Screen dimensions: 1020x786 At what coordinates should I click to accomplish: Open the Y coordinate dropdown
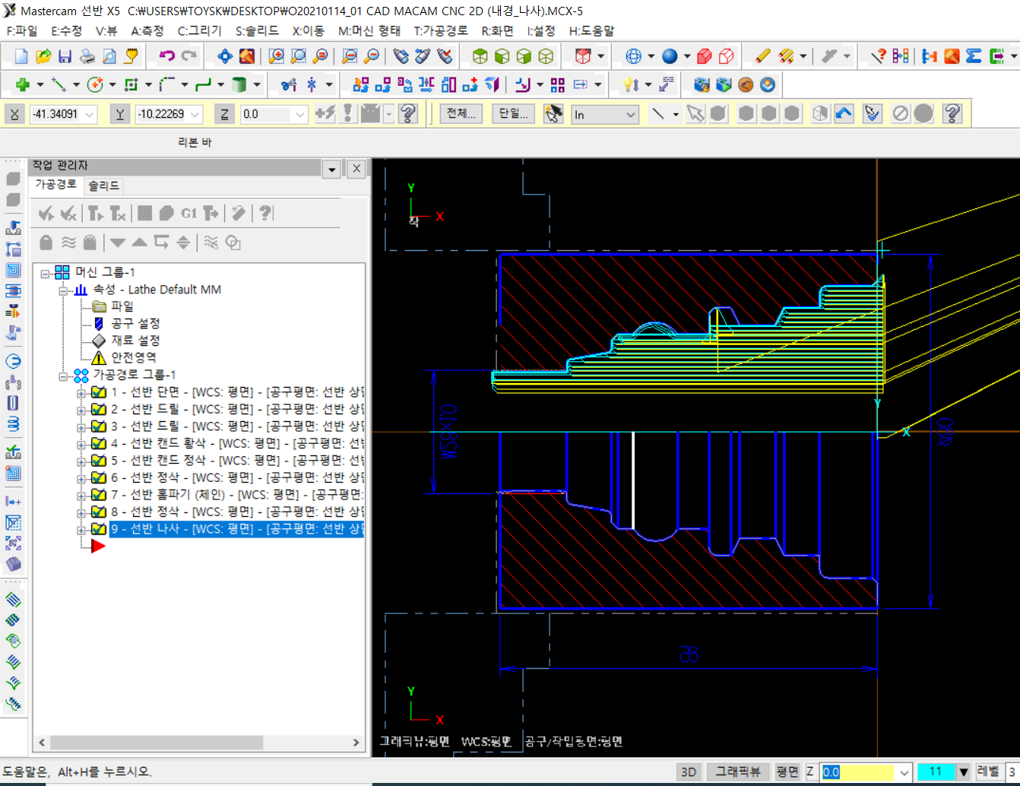(195, 115)
